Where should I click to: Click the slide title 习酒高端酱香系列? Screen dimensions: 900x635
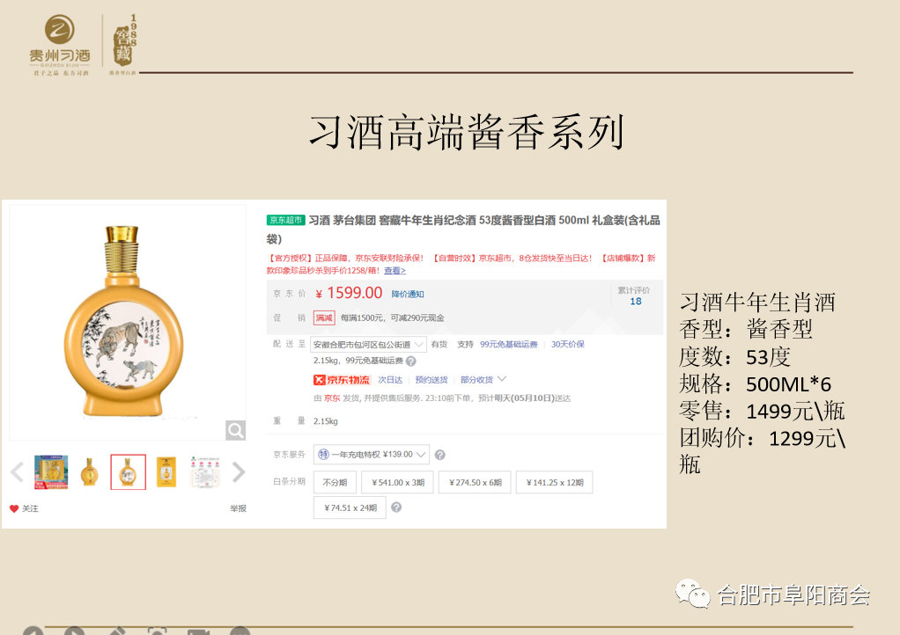pos(466,133)
